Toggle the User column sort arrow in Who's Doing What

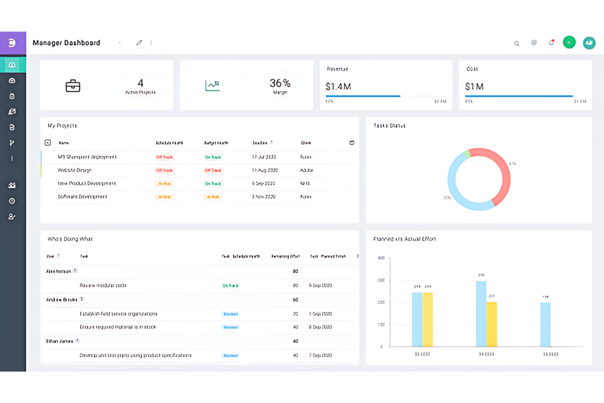point(58,256)
